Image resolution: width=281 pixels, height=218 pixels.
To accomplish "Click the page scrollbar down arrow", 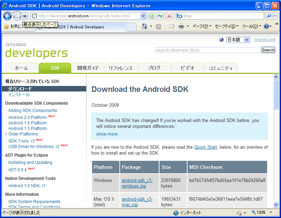I will tap(276, 204).
